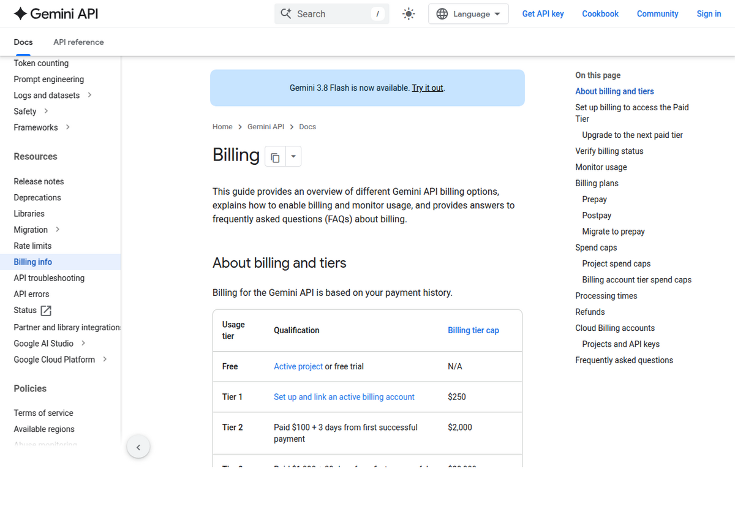
Task: Go to Gemini API breadcrumb
Action: (x=266, y=127)
